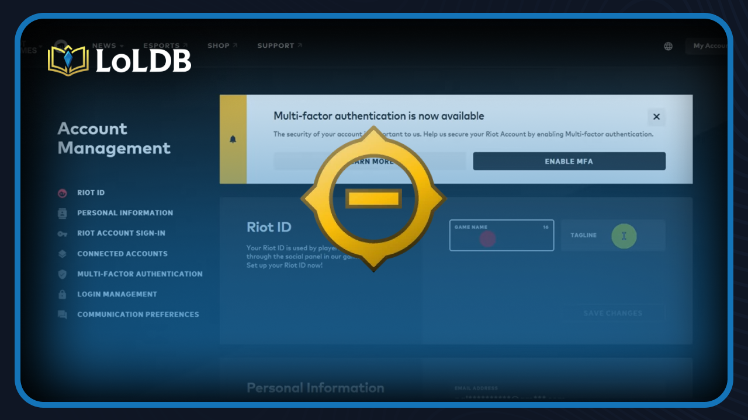This screenshot has height=420, width=748.
Task: Click the Riot ID sidebar icon
Action: click(63, 193)
